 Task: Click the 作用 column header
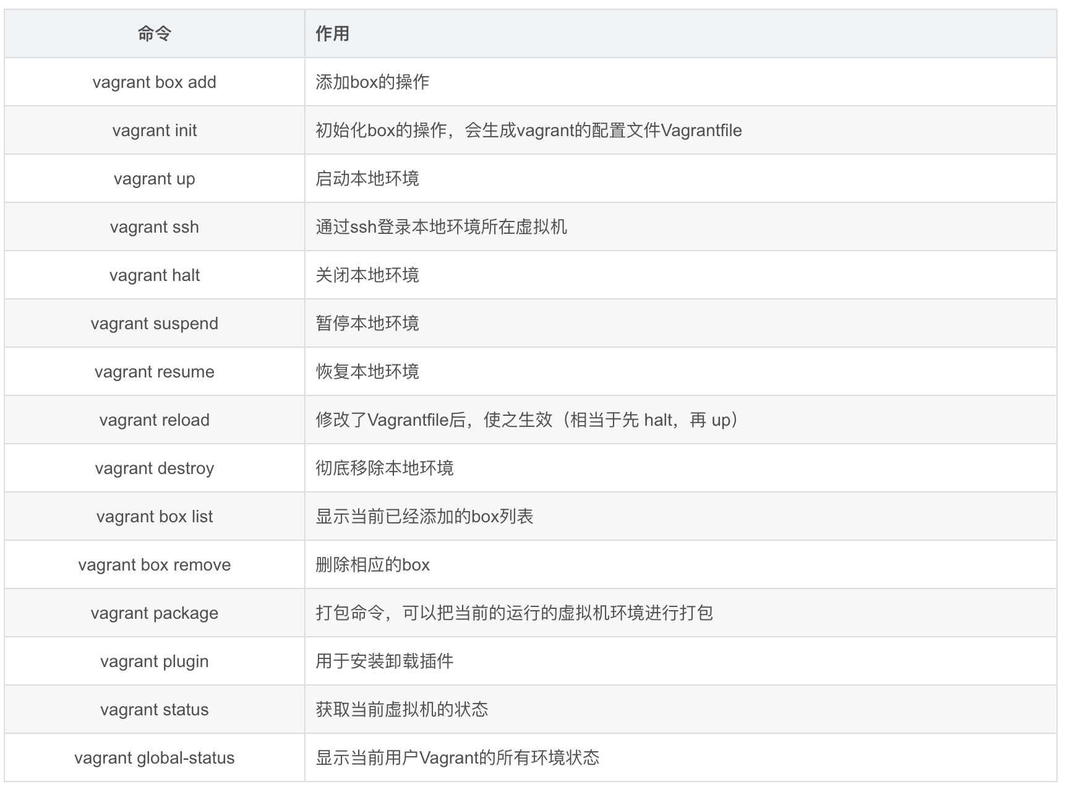pos(333,34)
